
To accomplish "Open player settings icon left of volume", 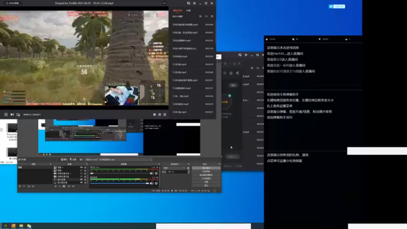I will (155, 114).
